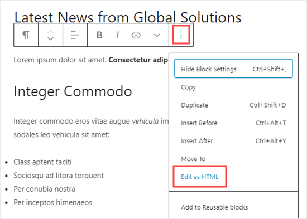Insert a link with the link icon
Viewport: 307px width, 219px height.
(x=136, y=35)
